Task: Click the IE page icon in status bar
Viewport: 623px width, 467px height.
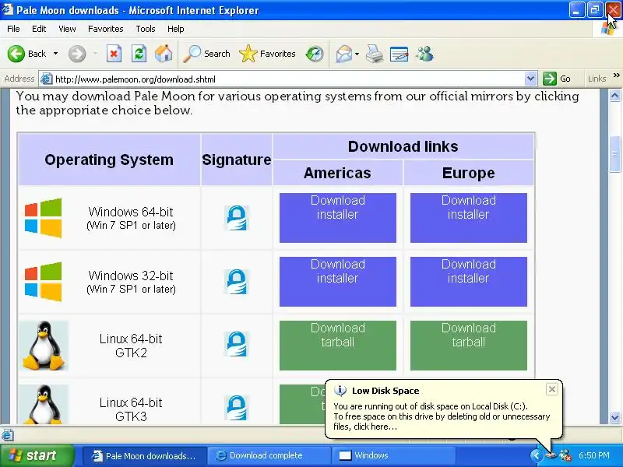Action: [x=7, y=435]
